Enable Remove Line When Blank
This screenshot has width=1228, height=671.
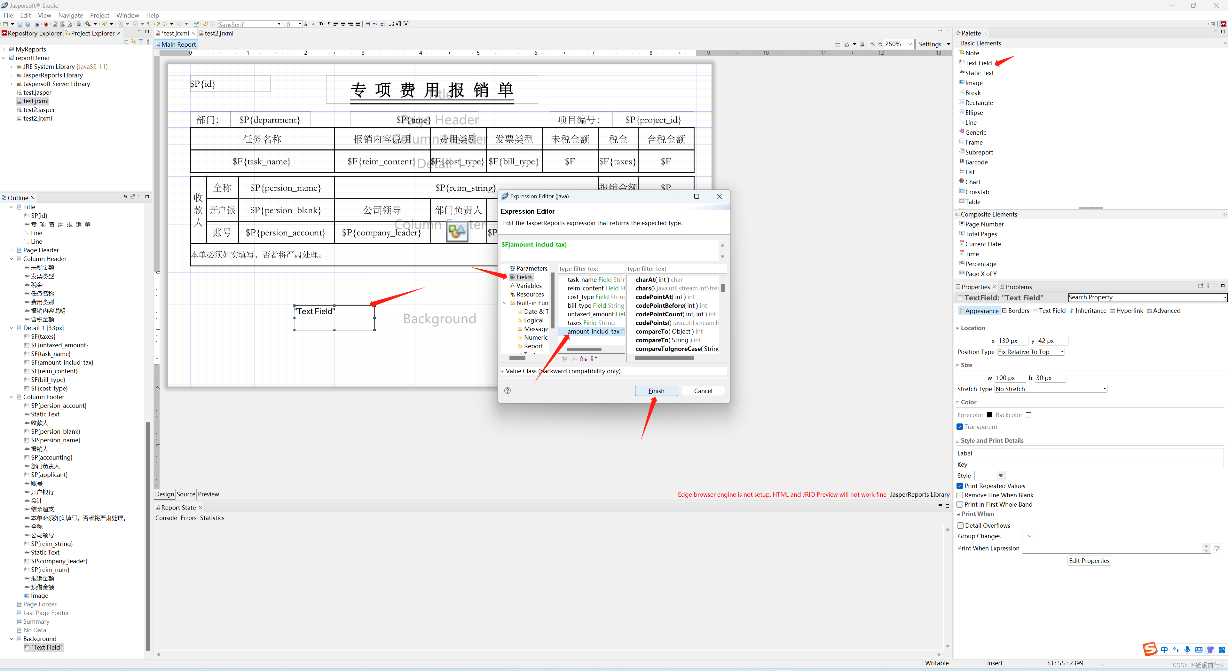click(960, 495)
